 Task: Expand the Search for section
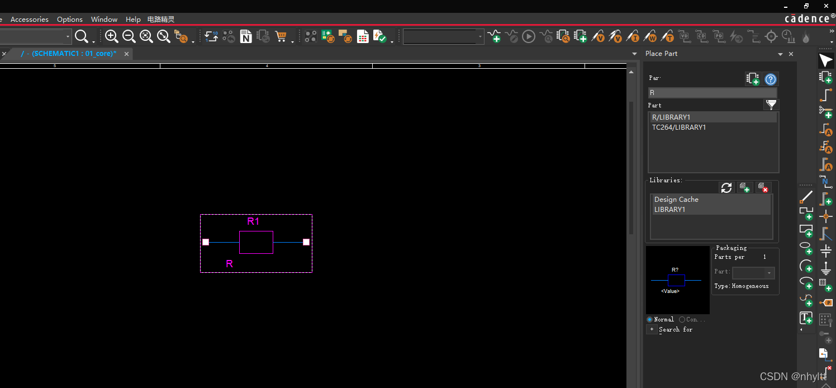click(x=652, y=329)
